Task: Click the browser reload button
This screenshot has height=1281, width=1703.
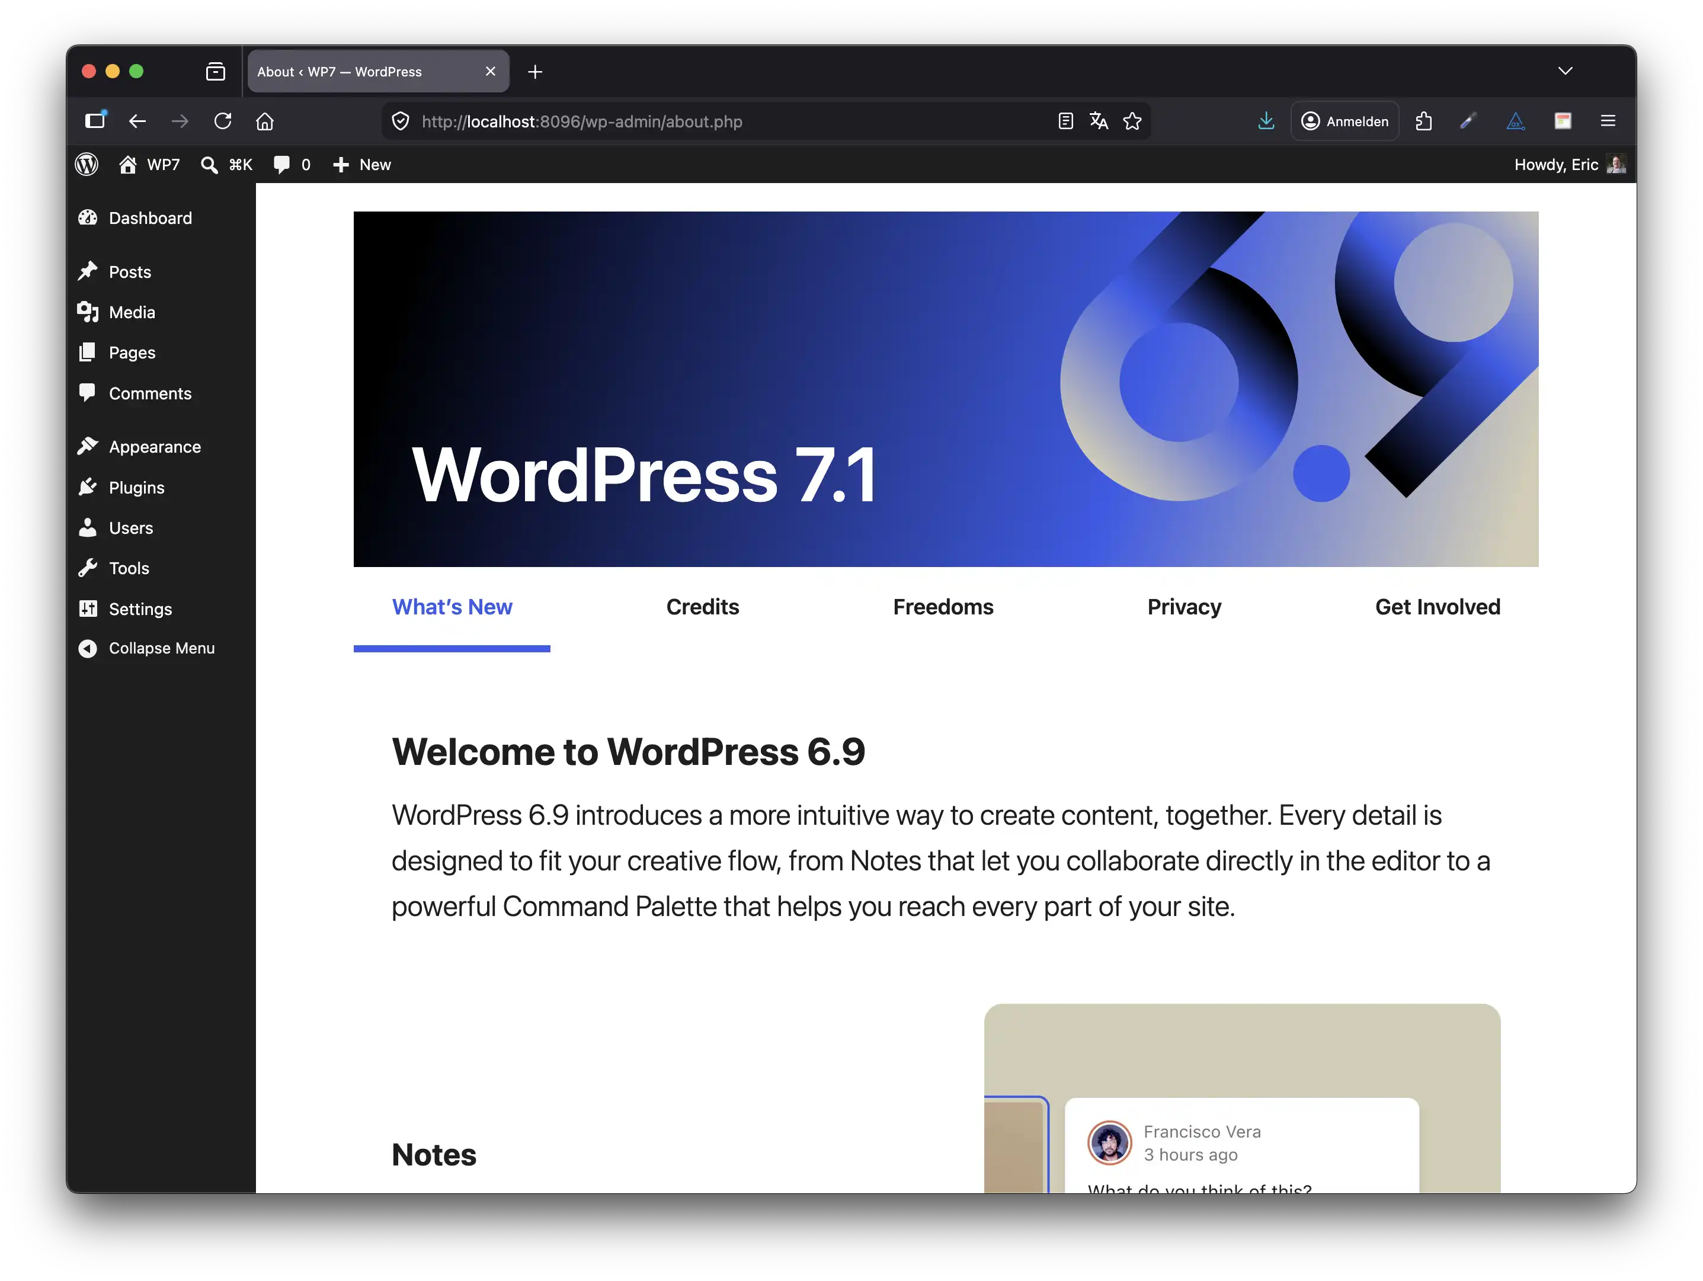Action: pyautogui.click(x=222, y=121)
